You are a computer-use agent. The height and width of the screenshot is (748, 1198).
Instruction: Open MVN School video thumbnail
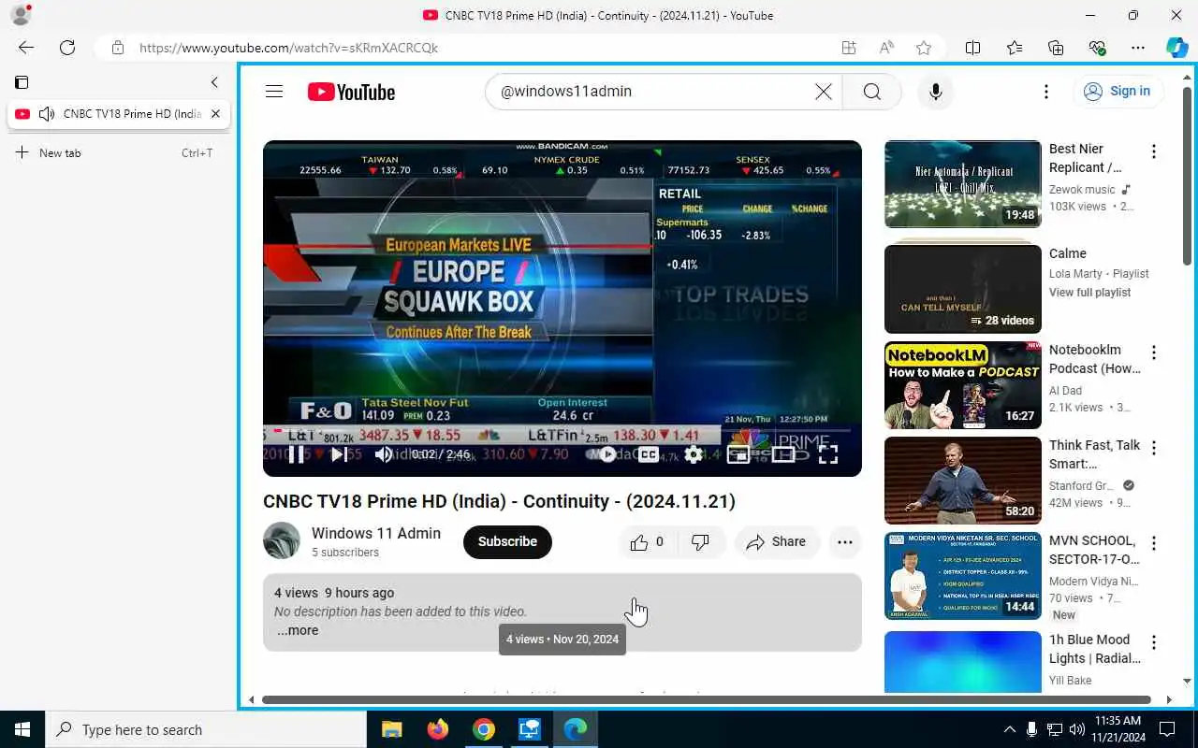[962, 576]
